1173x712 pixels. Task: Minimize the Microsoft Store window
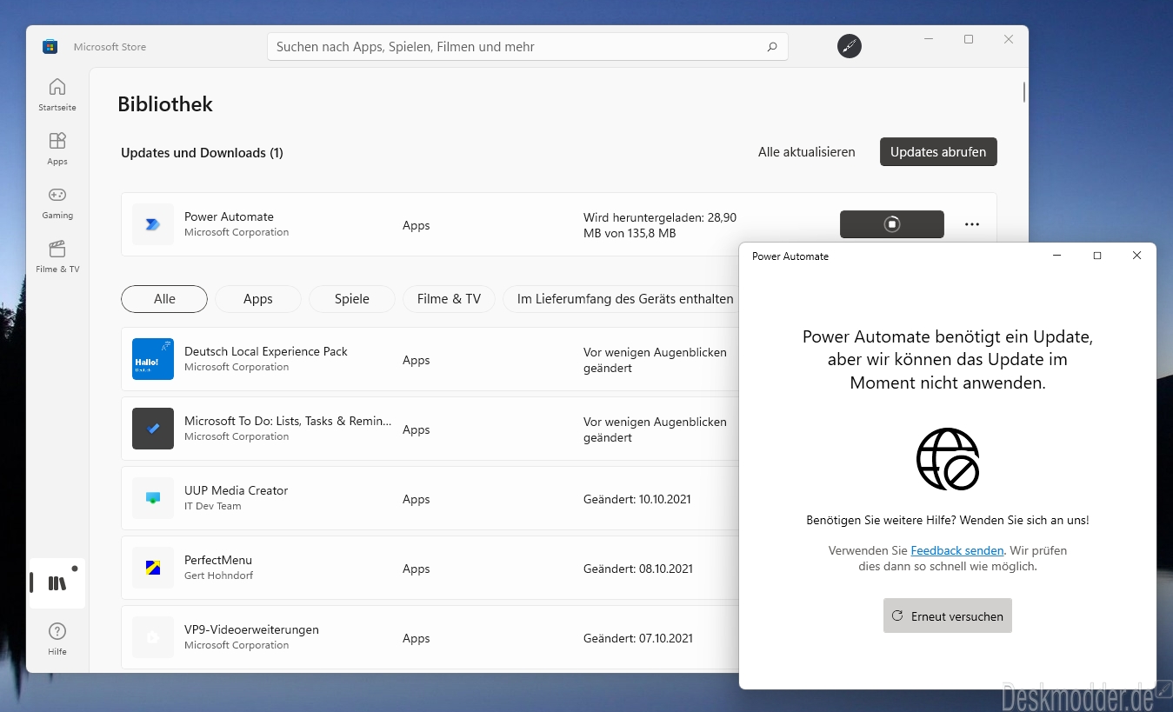tap(929, 40)
